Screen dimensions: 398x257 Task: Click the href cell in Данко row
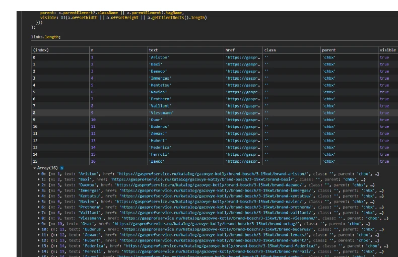tap(243, 161)
